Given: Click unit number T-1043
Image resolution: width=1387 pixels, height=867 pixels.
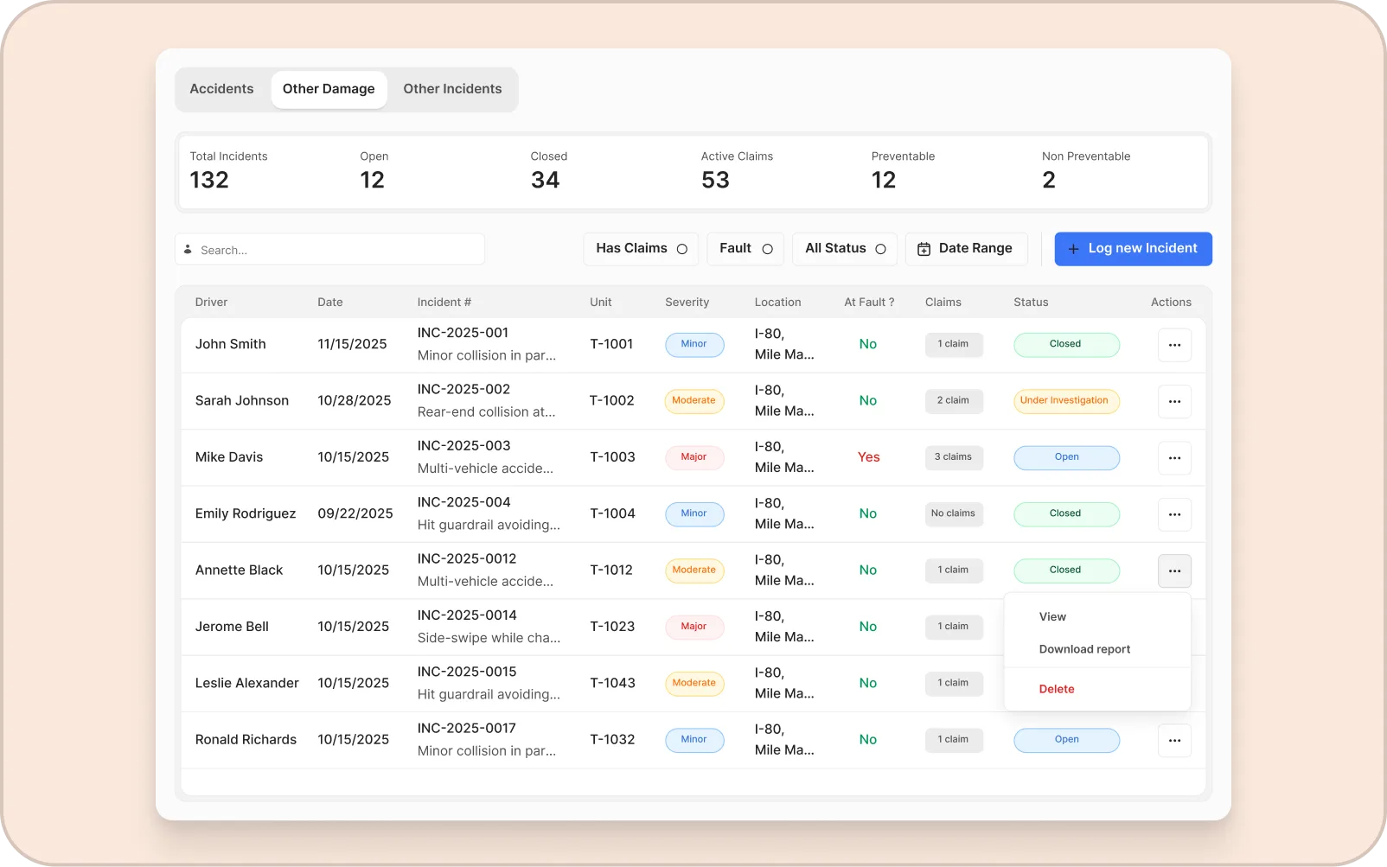Looking at the screenshot, I should coord(612,683).
